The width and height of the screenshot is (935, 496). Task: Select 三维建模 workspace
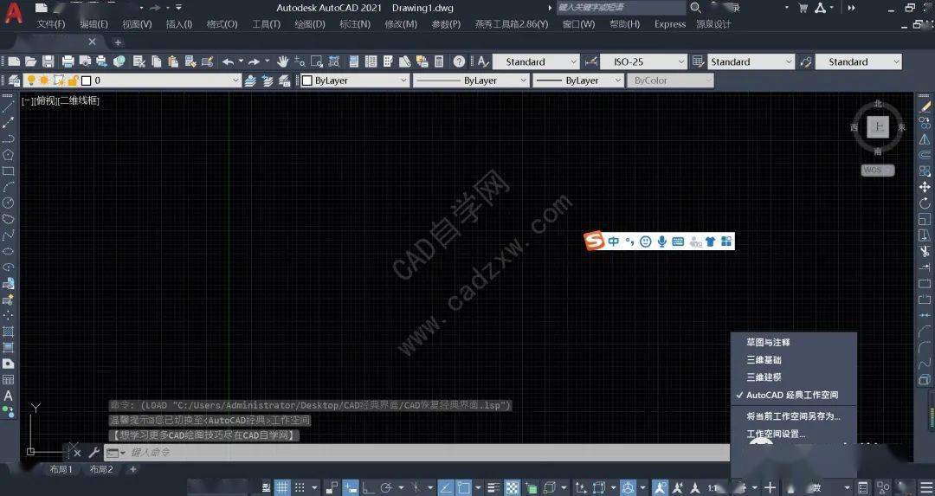click(764, 377)
